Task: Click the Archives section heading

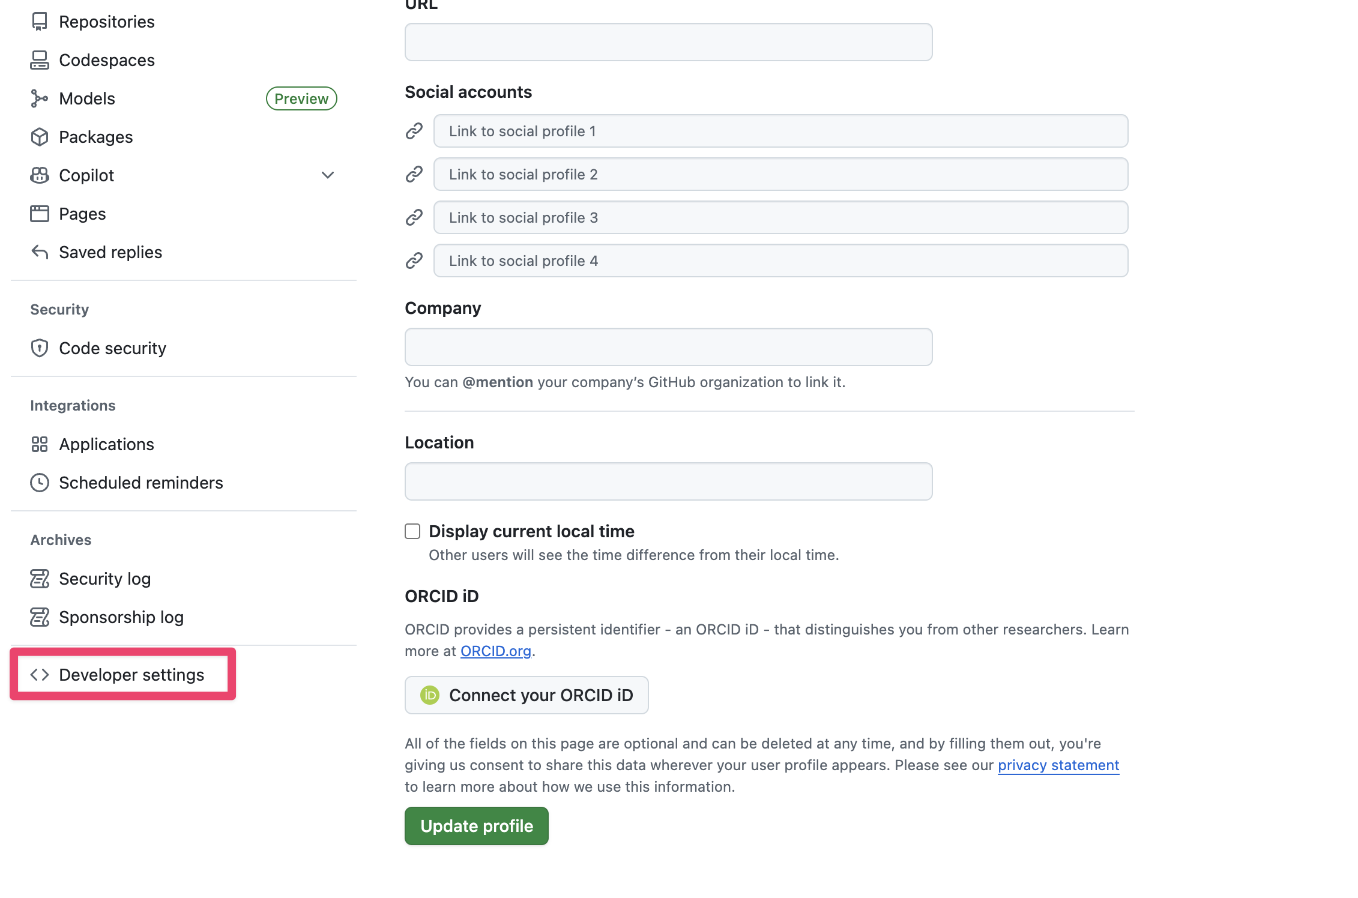Action: point(61,540)
